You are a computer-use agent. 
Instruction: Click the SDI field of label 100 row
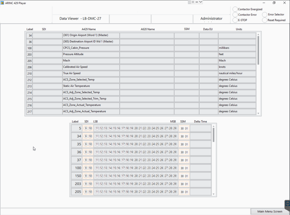point(47,48)
